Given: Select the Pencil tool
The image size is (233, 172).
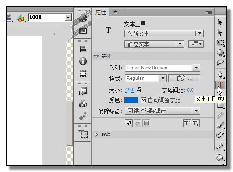Looking at the screenshot, I should pos(220,115).
